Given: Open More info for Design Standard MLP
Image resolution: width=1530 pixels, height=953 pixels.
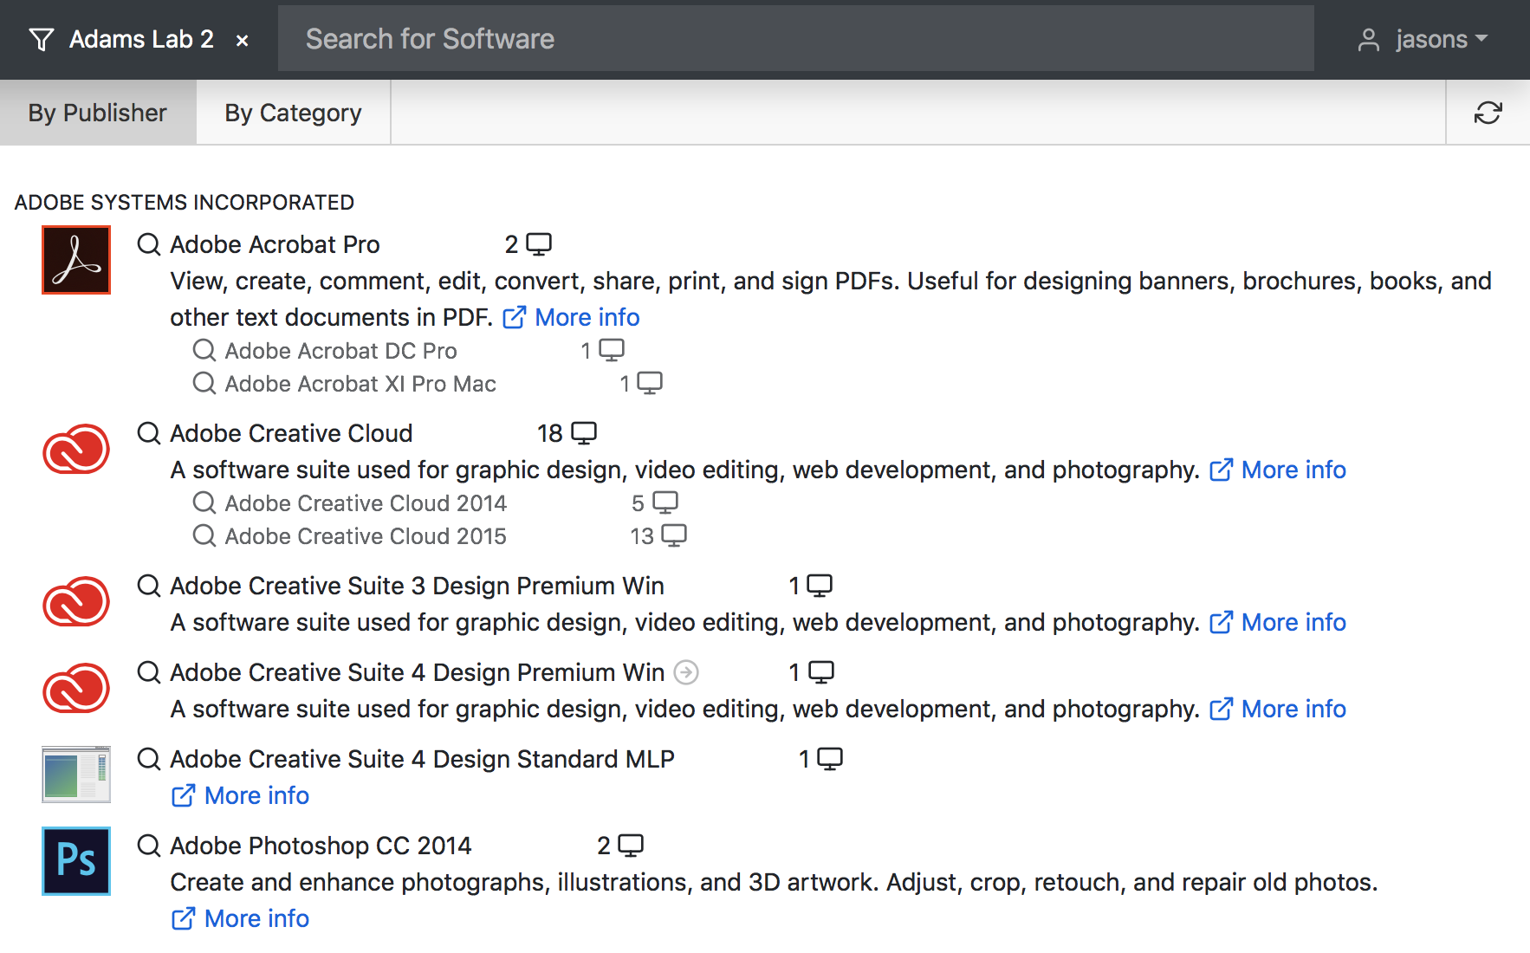Looking at the screenshot, I should [241, 795].
